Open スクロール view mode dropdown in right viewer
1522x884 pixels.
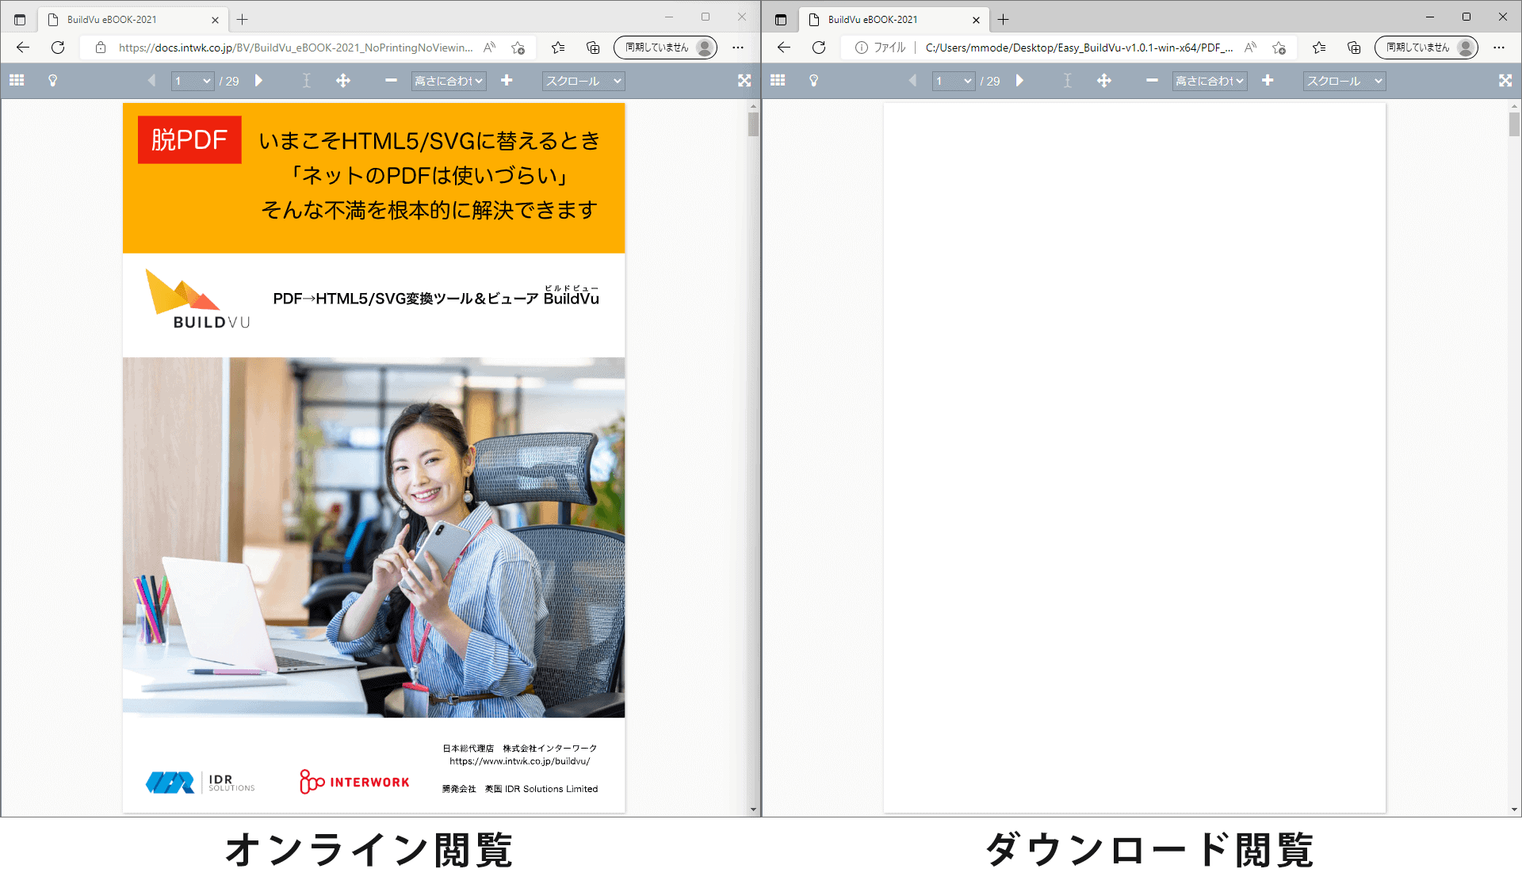1344,81
